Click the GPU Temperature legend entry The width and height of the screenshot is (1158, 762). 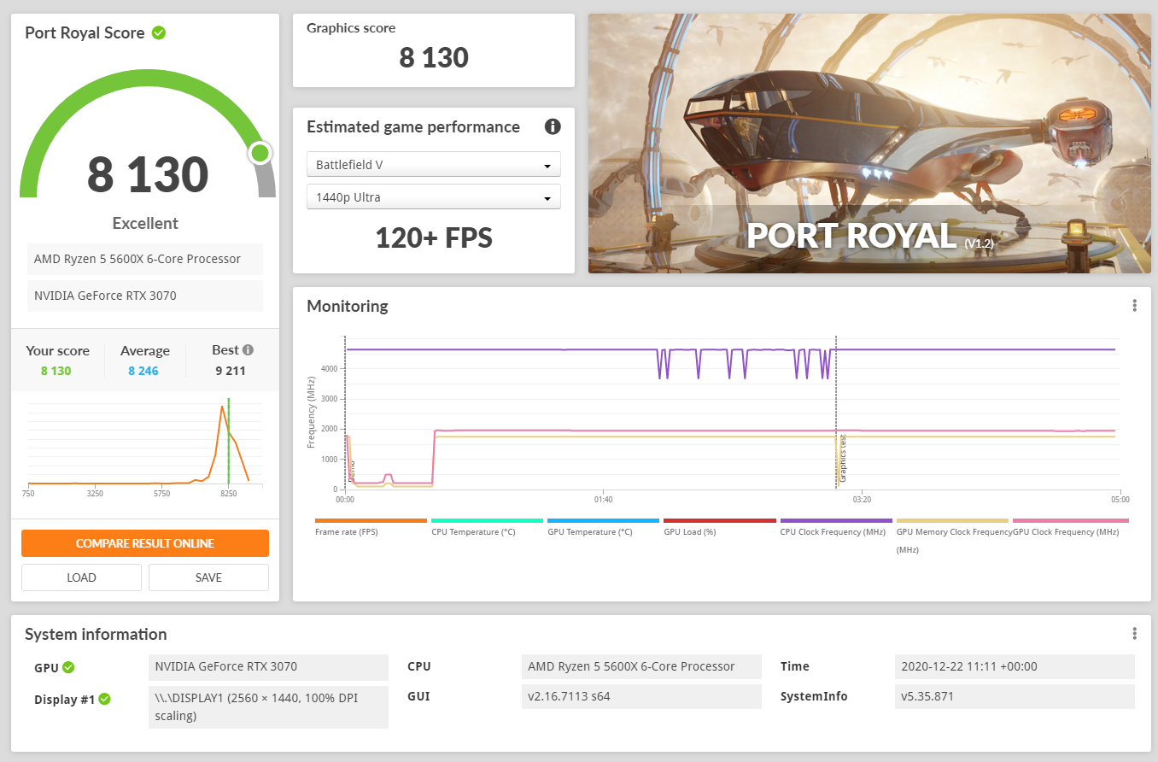click(602, 526)
